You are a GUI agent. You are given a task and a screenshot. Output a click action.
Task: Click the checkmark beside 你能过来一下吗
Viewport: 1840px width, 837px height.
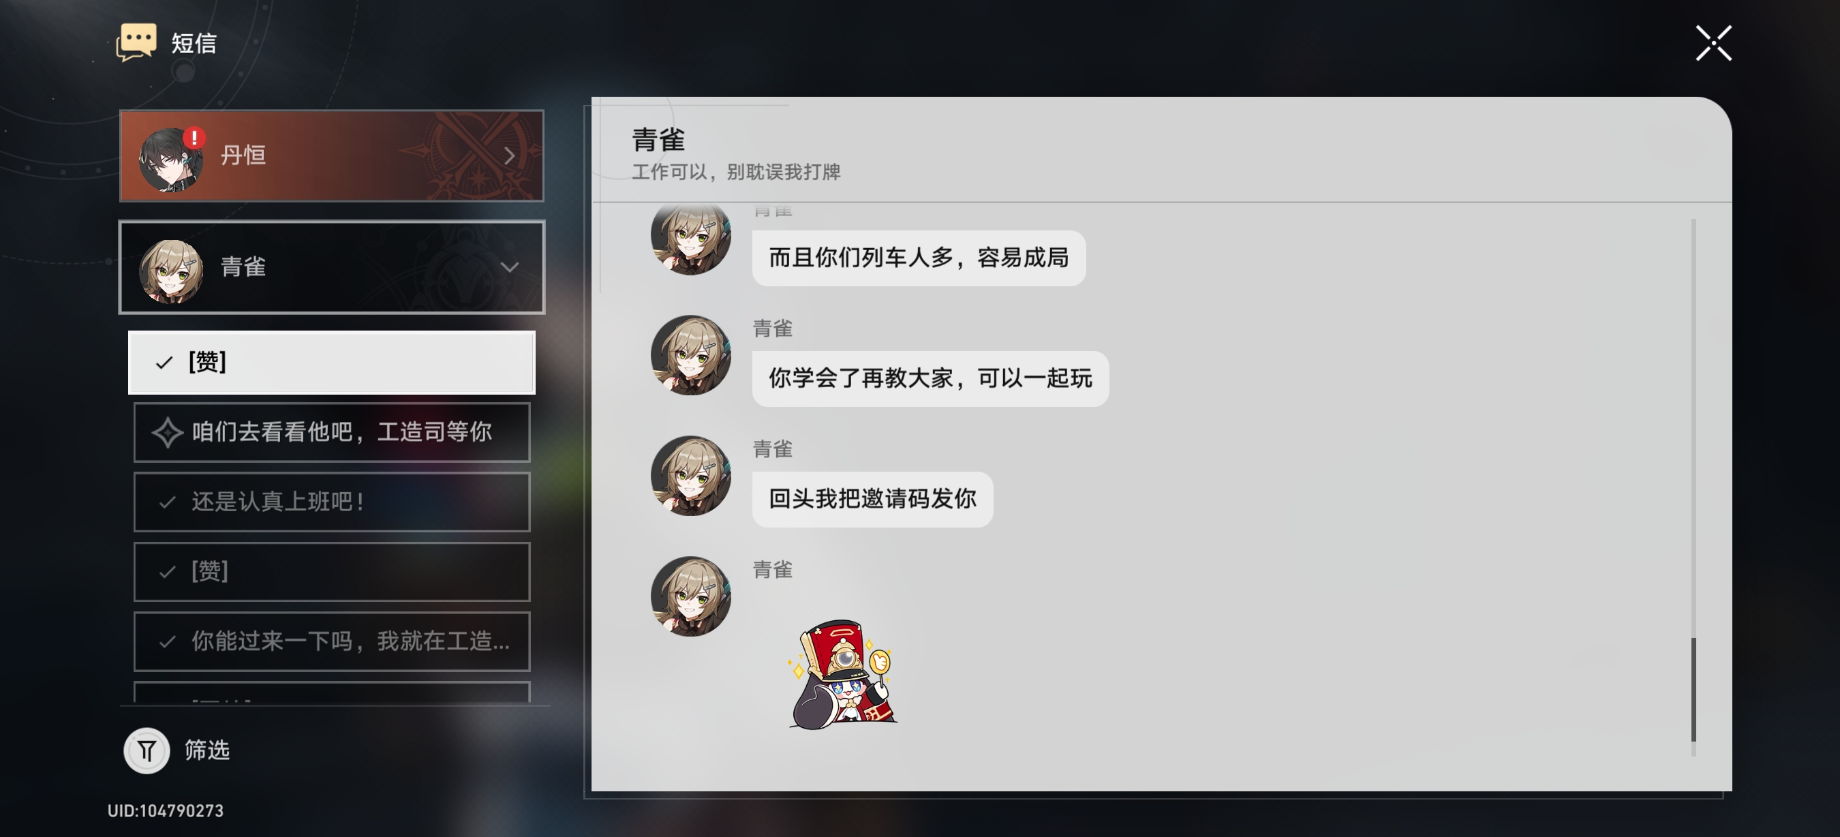click(x=167, y=641)
